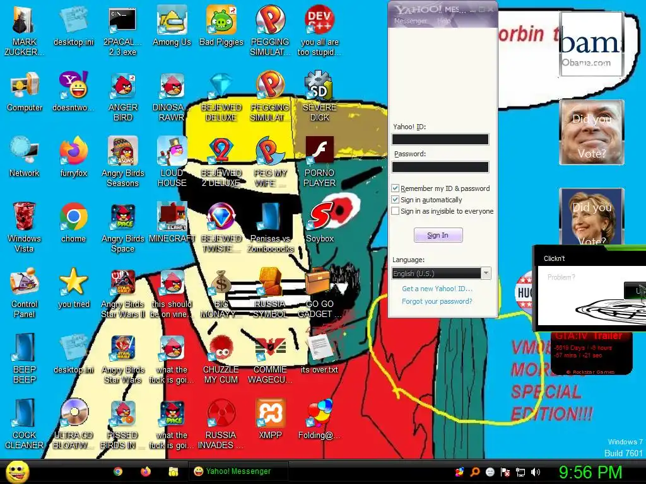Open the ANGER BIRD desktop icon
This screenshot has height=484, width=646.
(x=122, y=96)
